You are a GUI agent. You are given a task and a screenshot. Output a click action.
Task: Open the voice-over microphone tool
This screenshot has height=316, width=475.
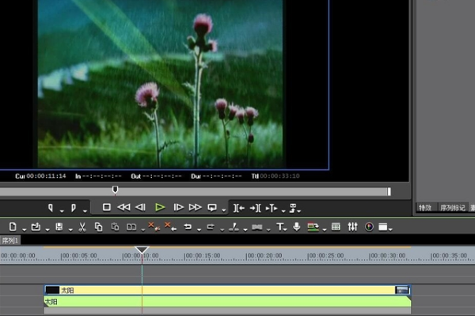tap(296, 228)
